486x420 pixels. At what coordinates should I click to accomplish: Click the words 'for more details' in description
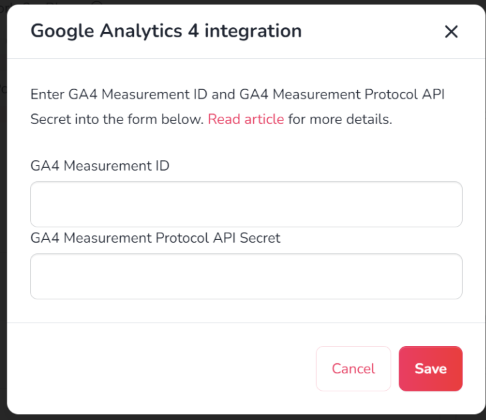click(x=340, y=119)
